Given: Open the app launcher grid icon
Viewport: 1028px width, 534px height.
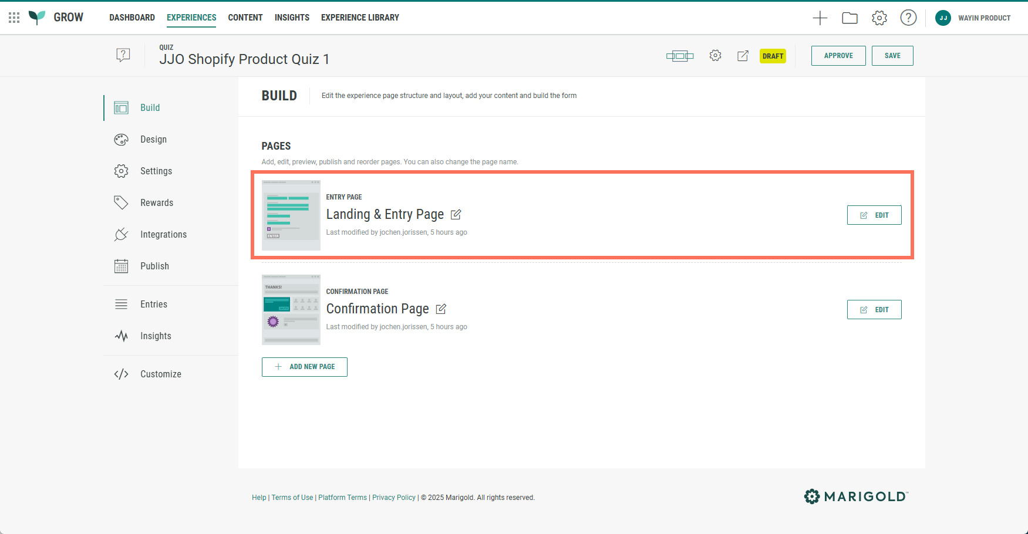Looking at the screenshot, I should 14,18.
